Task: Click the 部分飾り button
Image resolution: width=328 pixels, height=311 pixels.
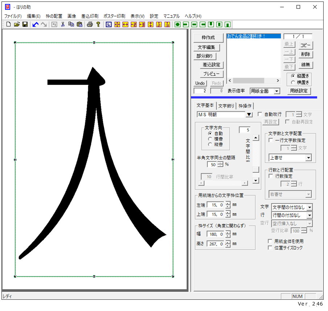Action: 205,56
